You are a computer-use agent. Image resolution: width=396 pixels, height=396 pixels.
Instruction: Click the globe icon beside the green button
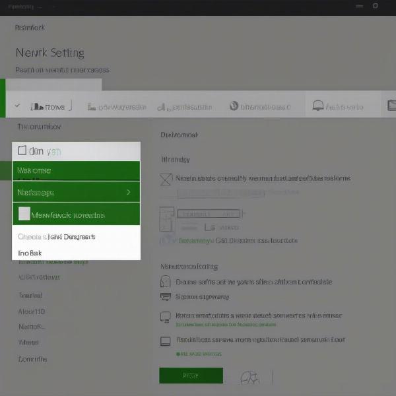coord(249,378)
